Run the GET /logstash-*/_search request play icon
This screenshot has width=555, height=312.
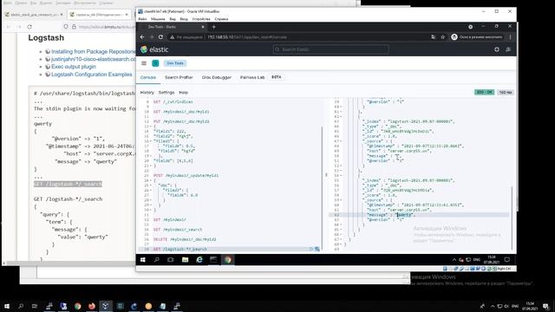coord(311,249)
